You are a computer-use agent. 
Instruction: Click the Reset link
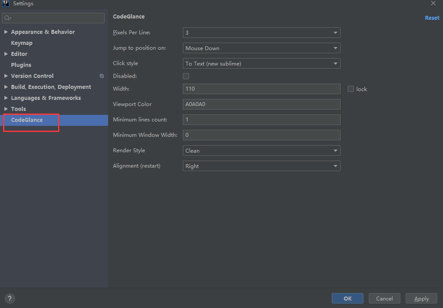click(432, 18)
